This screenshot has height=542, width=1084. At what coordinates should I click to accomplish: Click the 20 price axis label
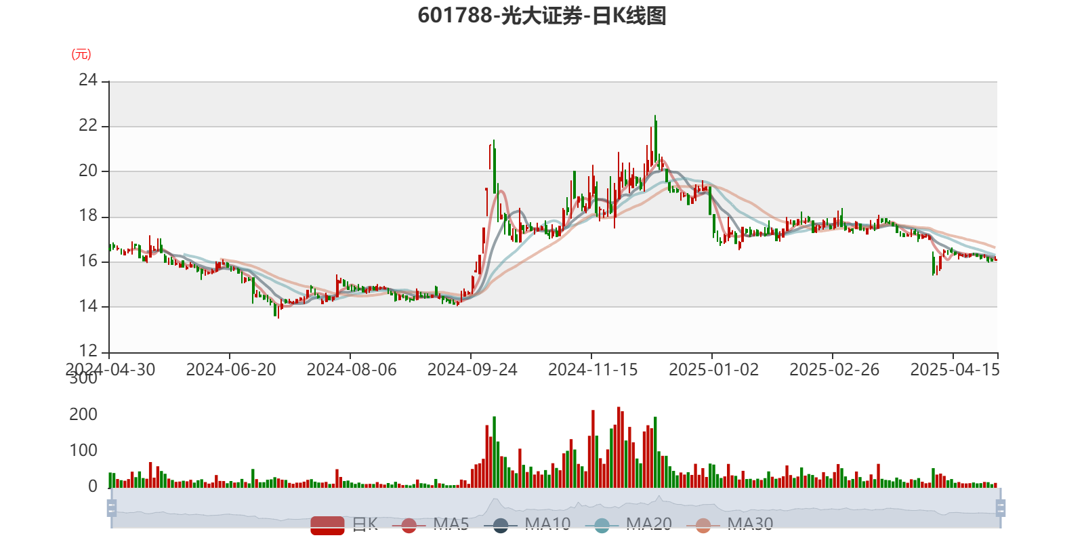point(88,171)
